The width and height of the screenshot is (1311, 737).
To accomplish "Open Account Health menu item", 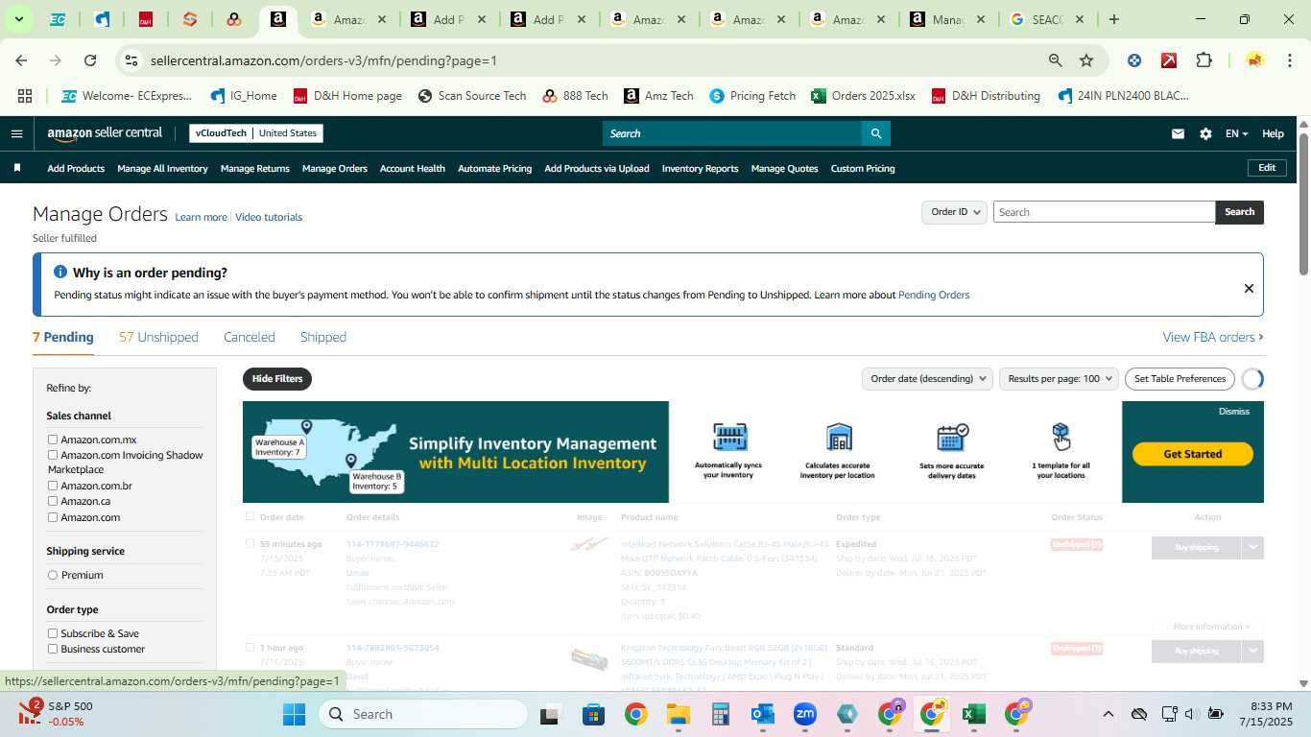I will (x=413, y=168).
